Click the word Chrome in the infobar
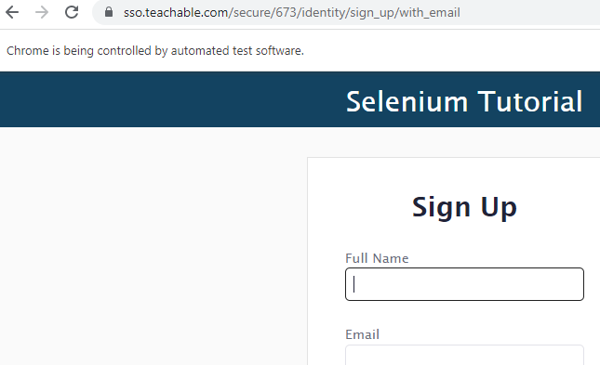The image size is (600, 365). tap(28, 50)
